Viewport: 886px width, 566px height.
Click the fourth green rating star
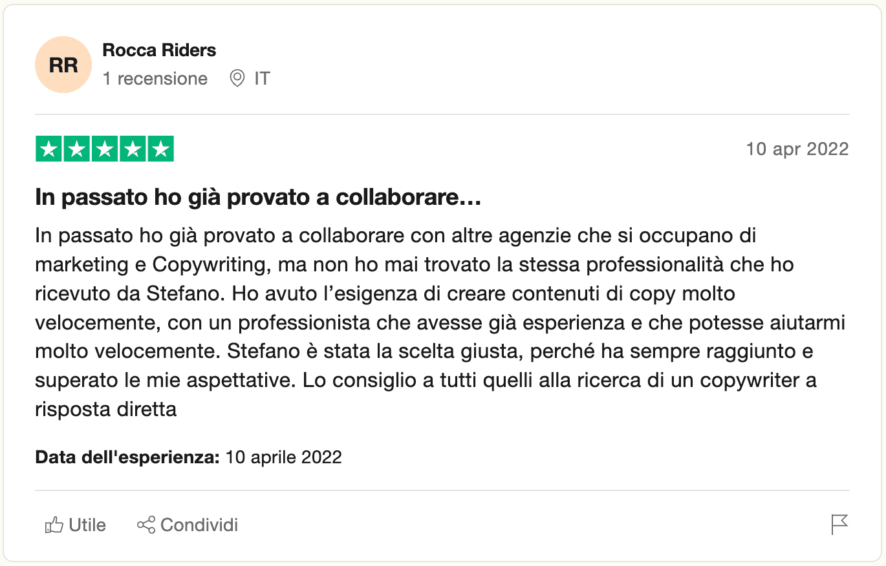[x=133, y=149]
